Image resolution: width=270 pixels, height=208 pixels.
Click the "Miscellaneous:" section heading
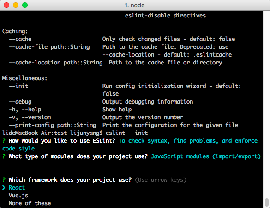coord(24,78)
